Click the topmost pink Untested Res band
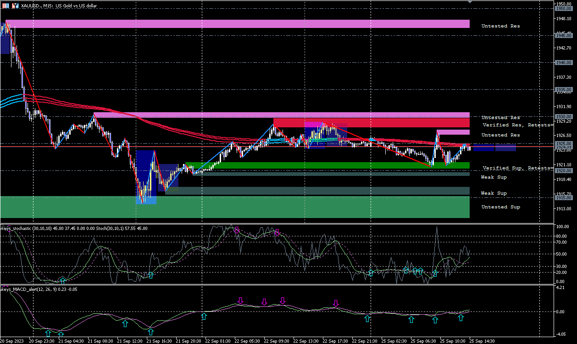The height and width of the screenshot is (344, 577). [x=237, y=24]
